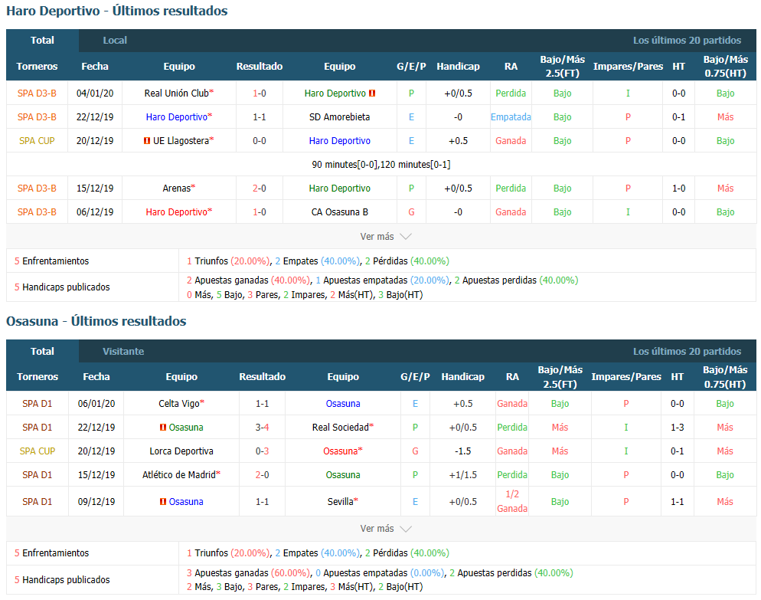Click the '90 minutes[0-0],120 minutes[0-1]' note
This screenshot has width=761, height=600.
click(381, 165)
